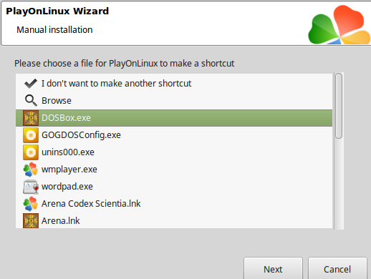
Task: Click the wmplayer.exe clover icon
Action: 31,170
